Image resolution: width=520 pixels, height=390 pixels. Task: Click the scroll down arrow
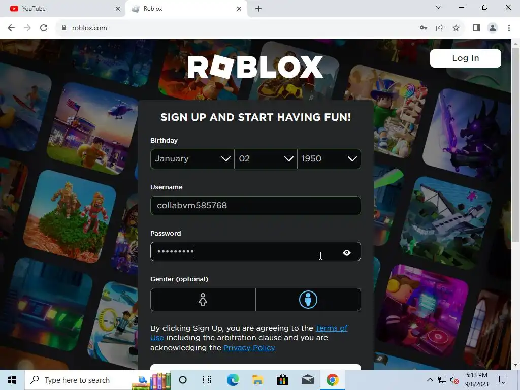click(516, 365)
